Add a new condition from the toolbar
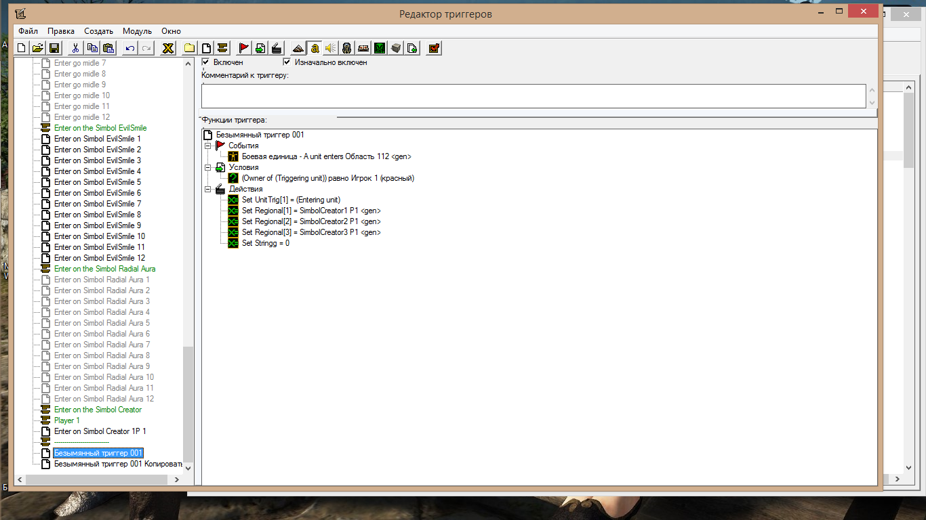 [x=260, y=47]
